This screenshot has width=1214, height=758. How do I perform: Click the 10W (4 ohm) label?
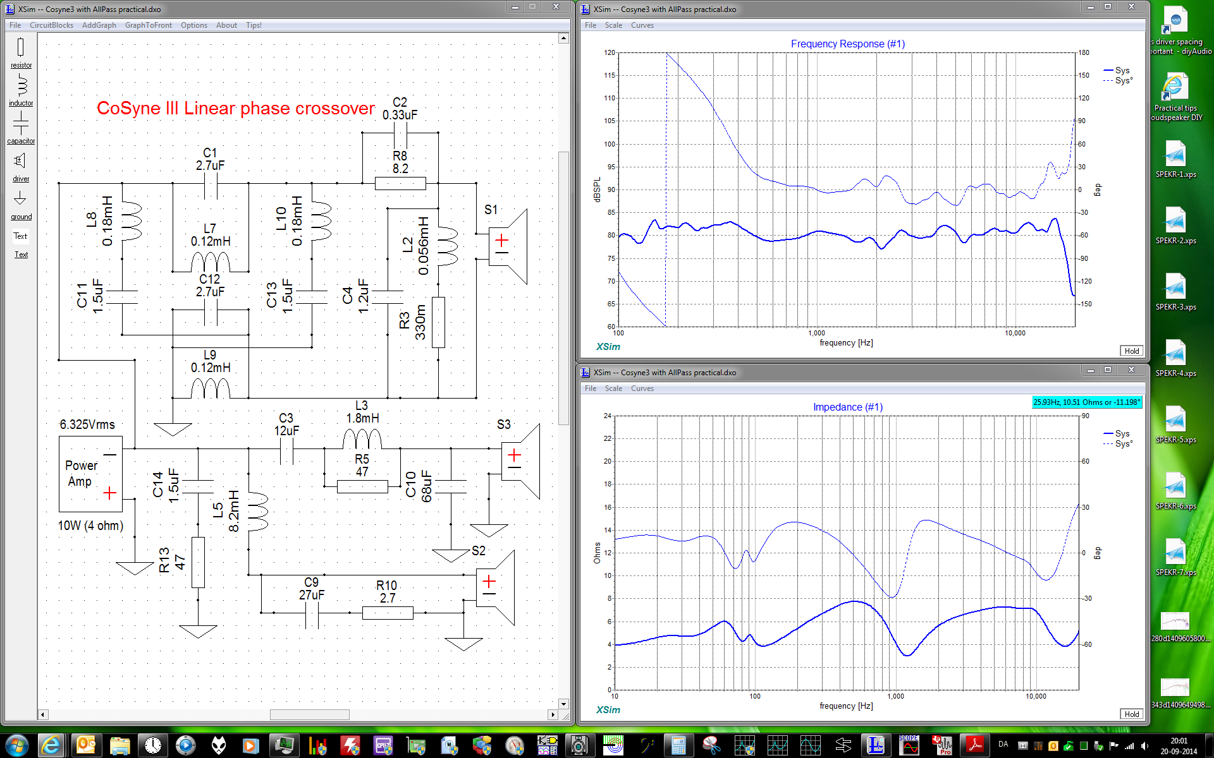90,526
